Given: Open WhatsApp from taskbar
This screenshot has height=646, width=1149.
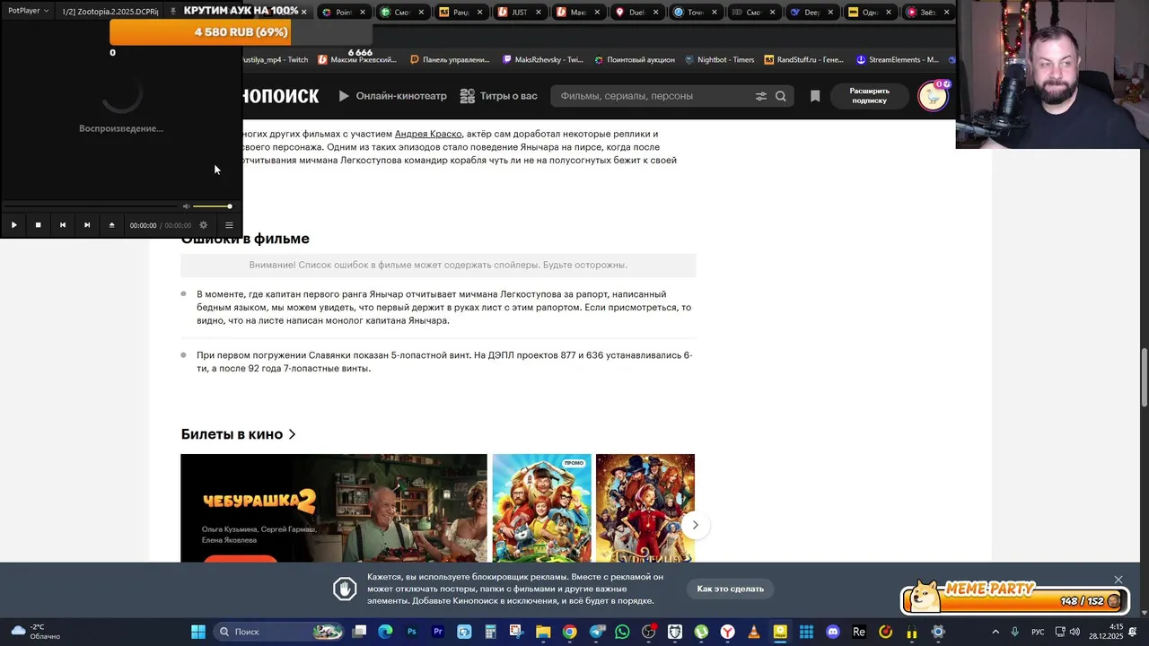Looking at the screenshot, I should [622, 632].
